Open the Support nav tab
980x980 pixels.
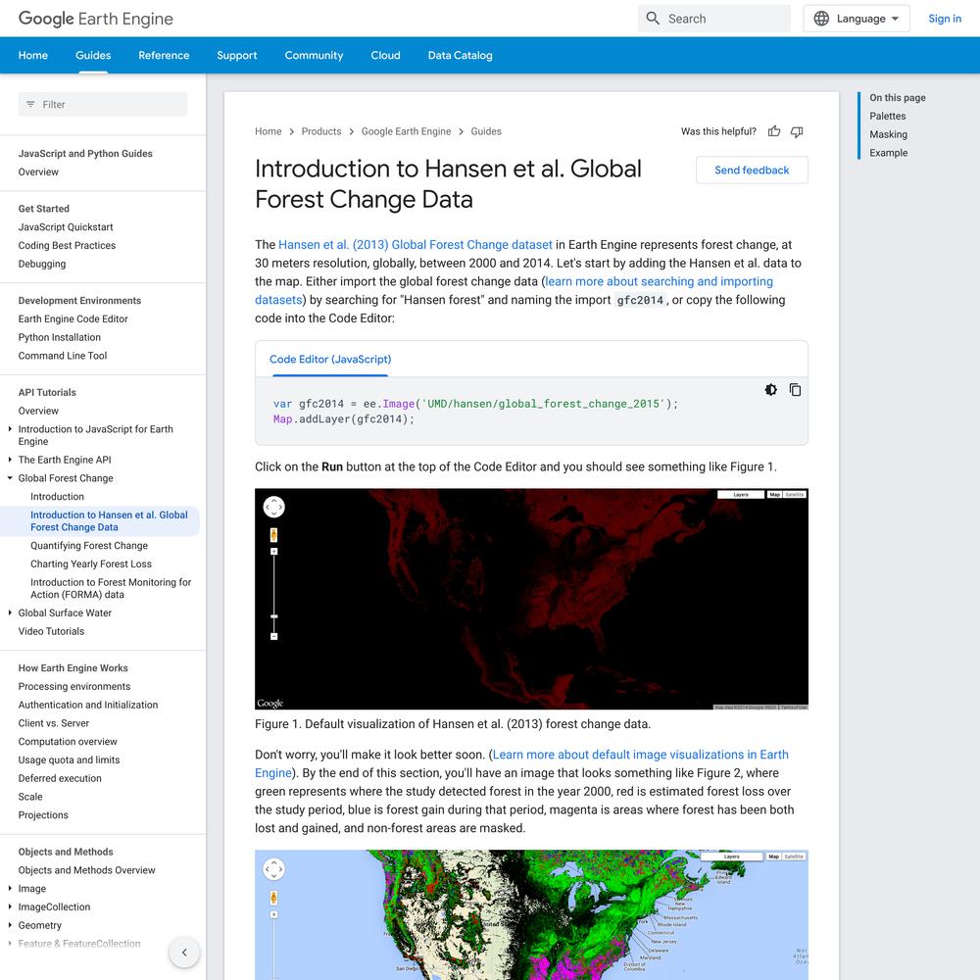coord(237,55)
